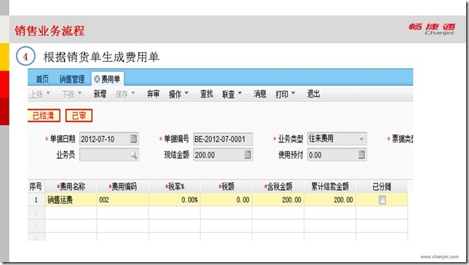
Task: Click the 业务员 input field
Action: tap(109, 155)
